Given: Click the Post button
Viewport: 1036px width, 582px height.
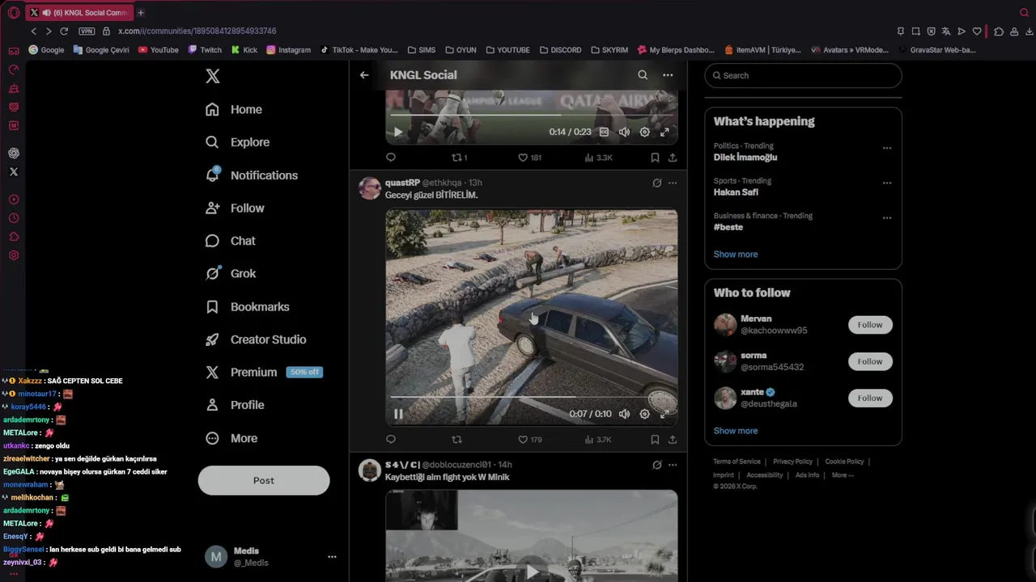Looking at the screenshot, I should click(264, 480).
